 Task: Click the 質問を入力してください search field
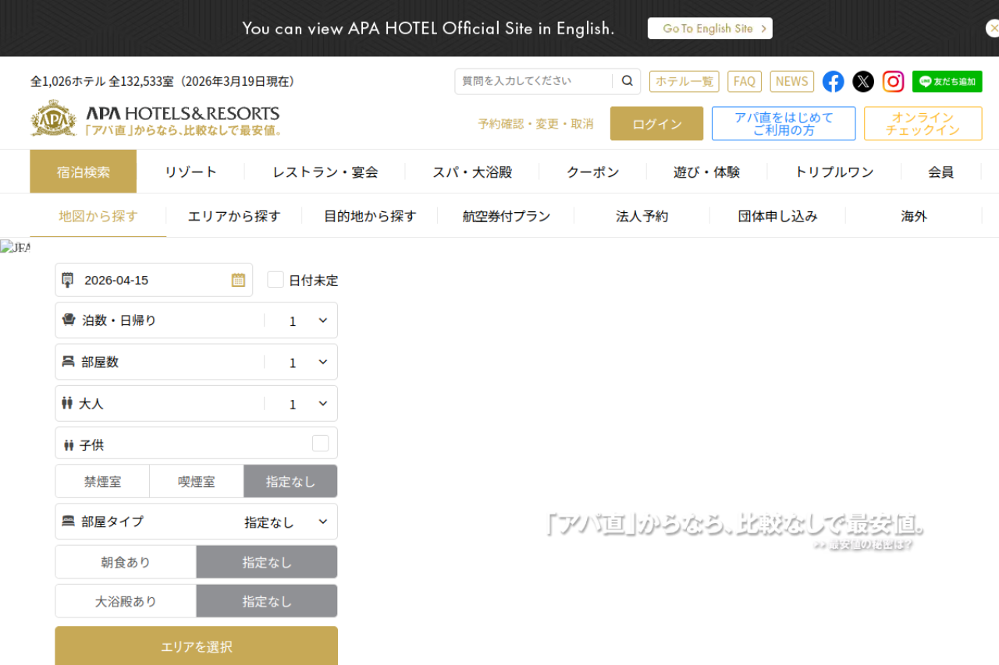point(535,81)
